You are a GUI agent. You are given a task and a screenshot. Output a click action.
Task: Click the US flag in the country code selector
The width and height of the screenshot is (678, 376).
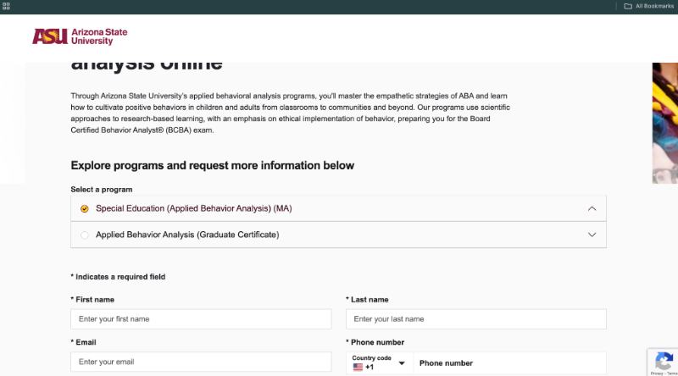358,367
